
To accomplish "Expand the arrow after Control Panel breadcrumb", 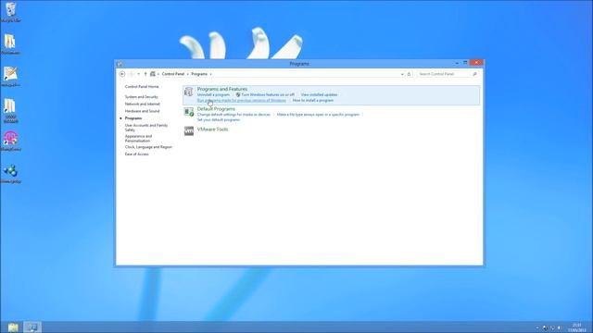I will (x=187, y=74).
